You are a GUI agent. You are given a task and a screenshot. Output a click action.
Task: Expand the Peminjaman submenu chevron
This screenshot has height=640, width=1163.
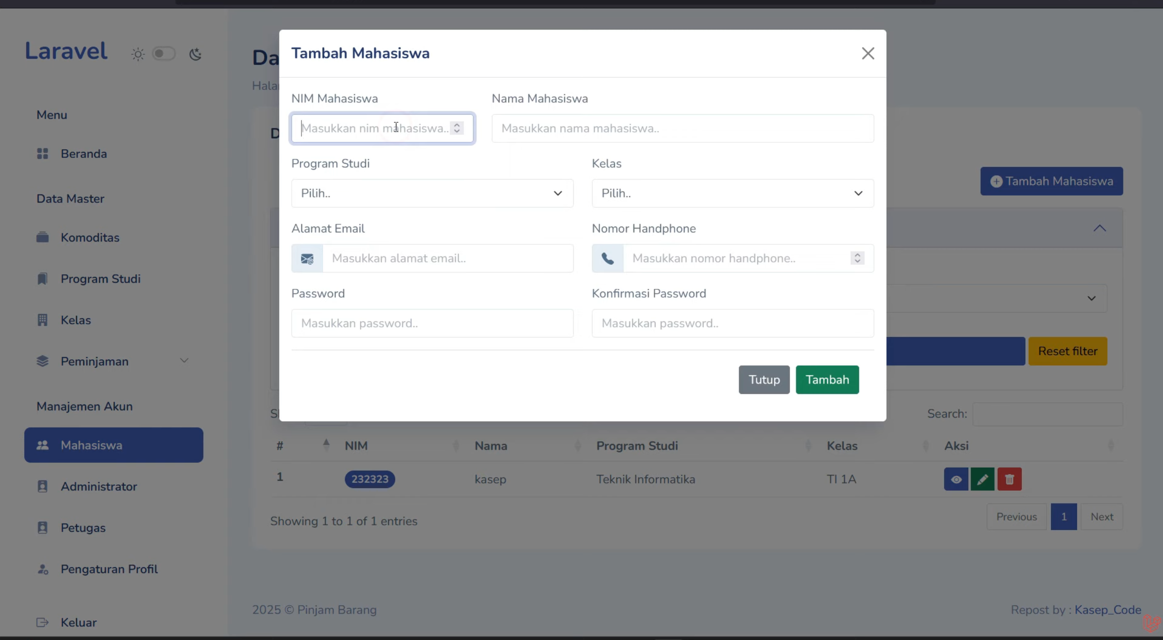click(x=184, y=361)
